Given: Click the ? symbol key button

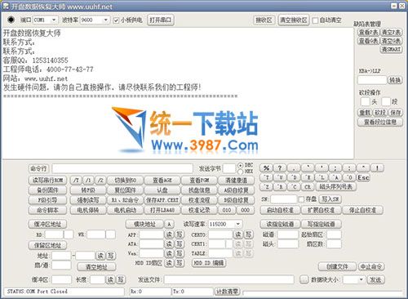Looking at the screenshot, I should pyautogui.click(x=280, y=168).
